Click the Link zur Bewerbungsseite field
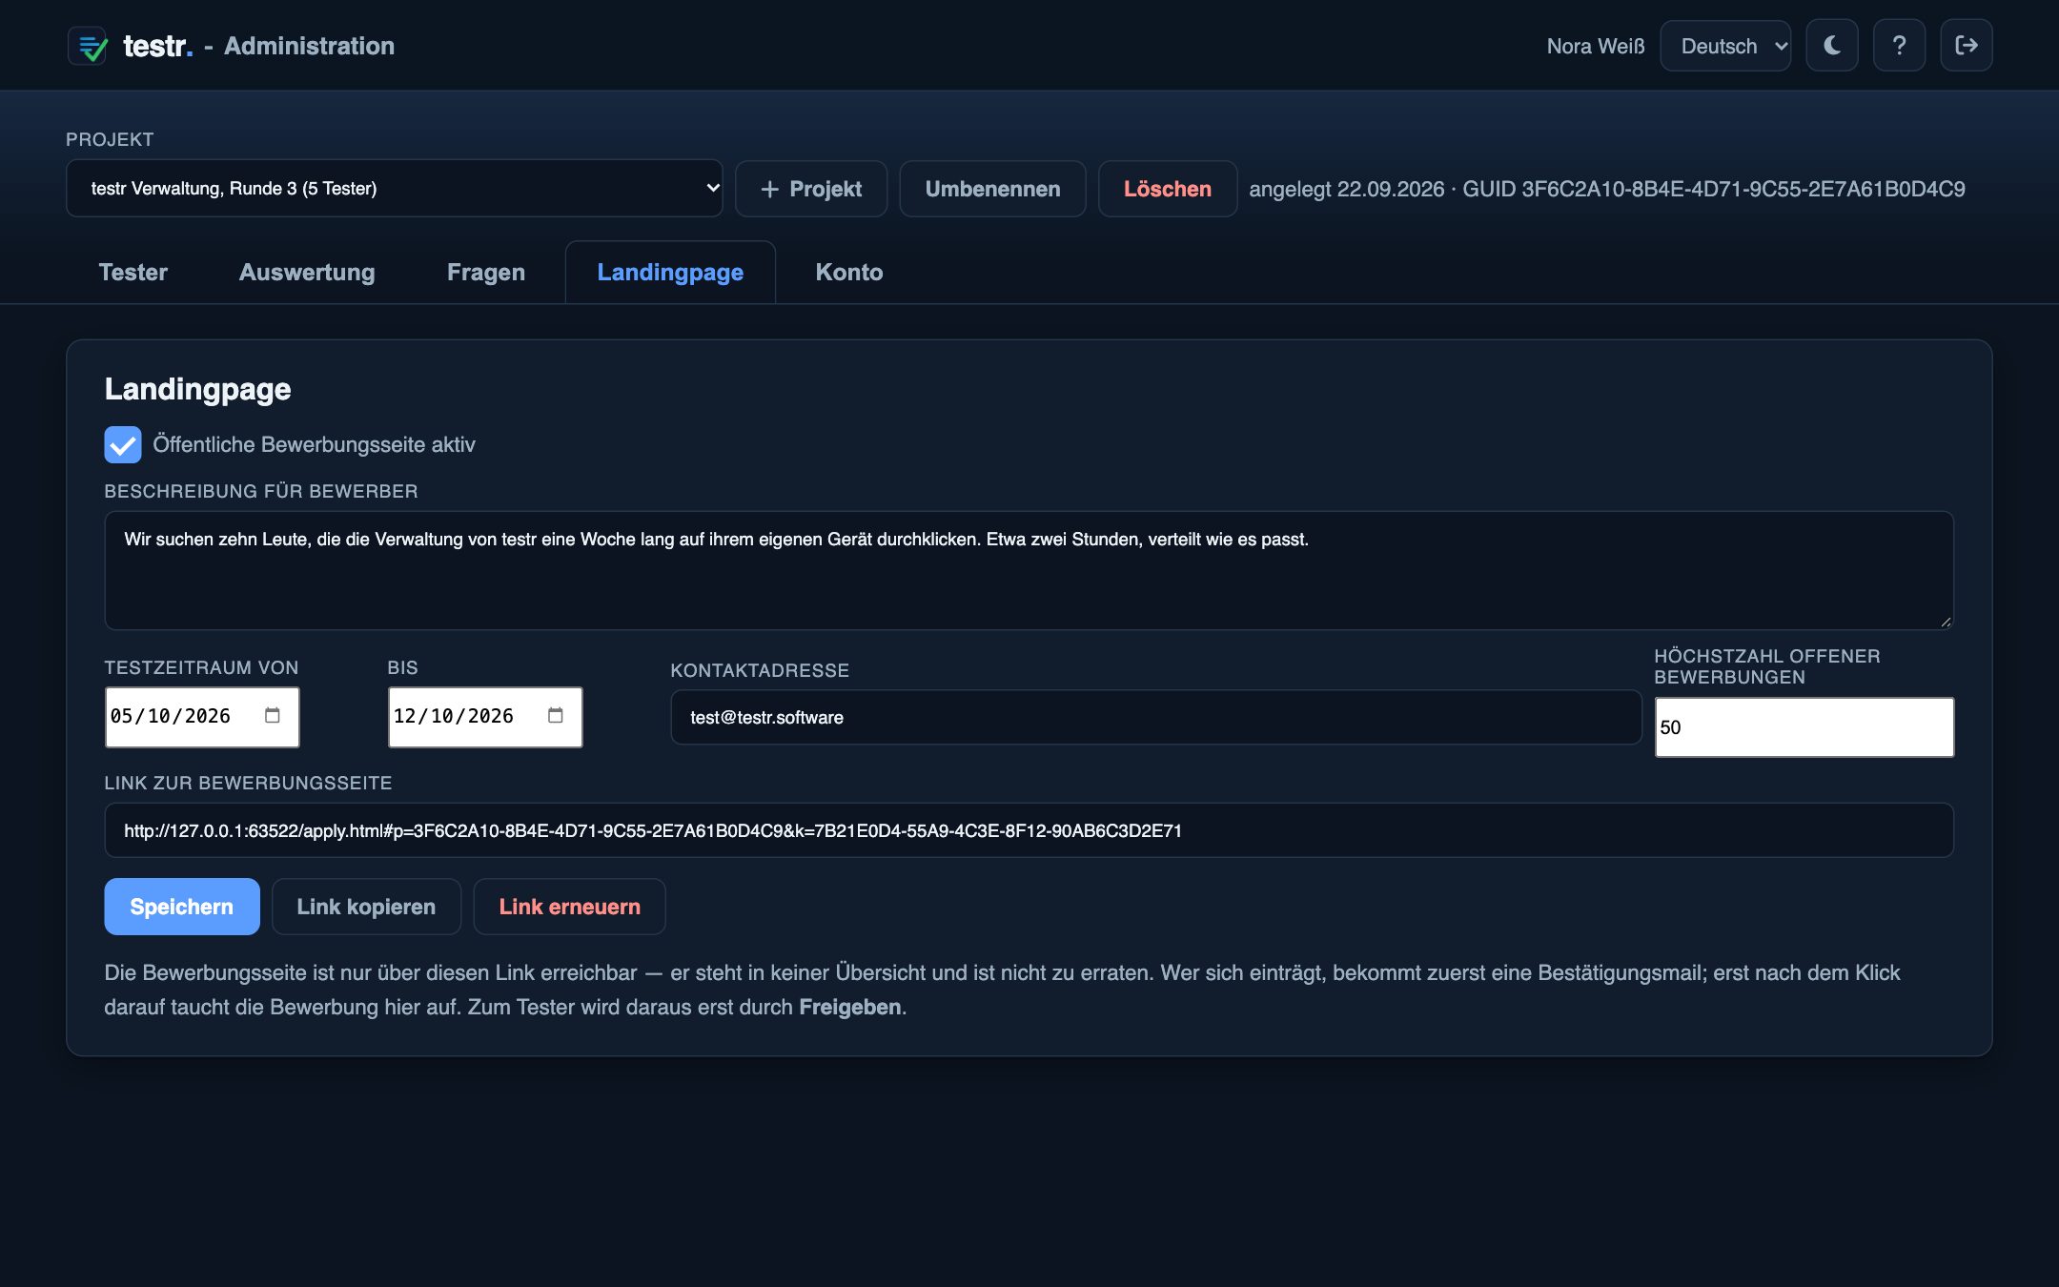 click(x=1029, y=830)
